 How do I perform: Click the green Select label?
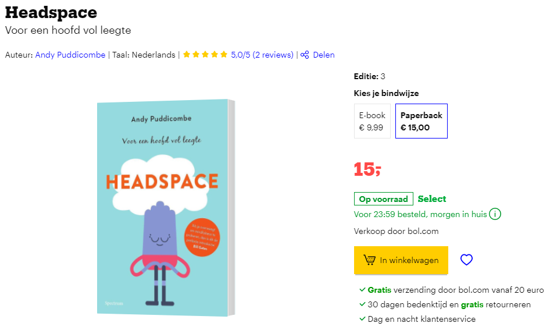coord(432,198)
